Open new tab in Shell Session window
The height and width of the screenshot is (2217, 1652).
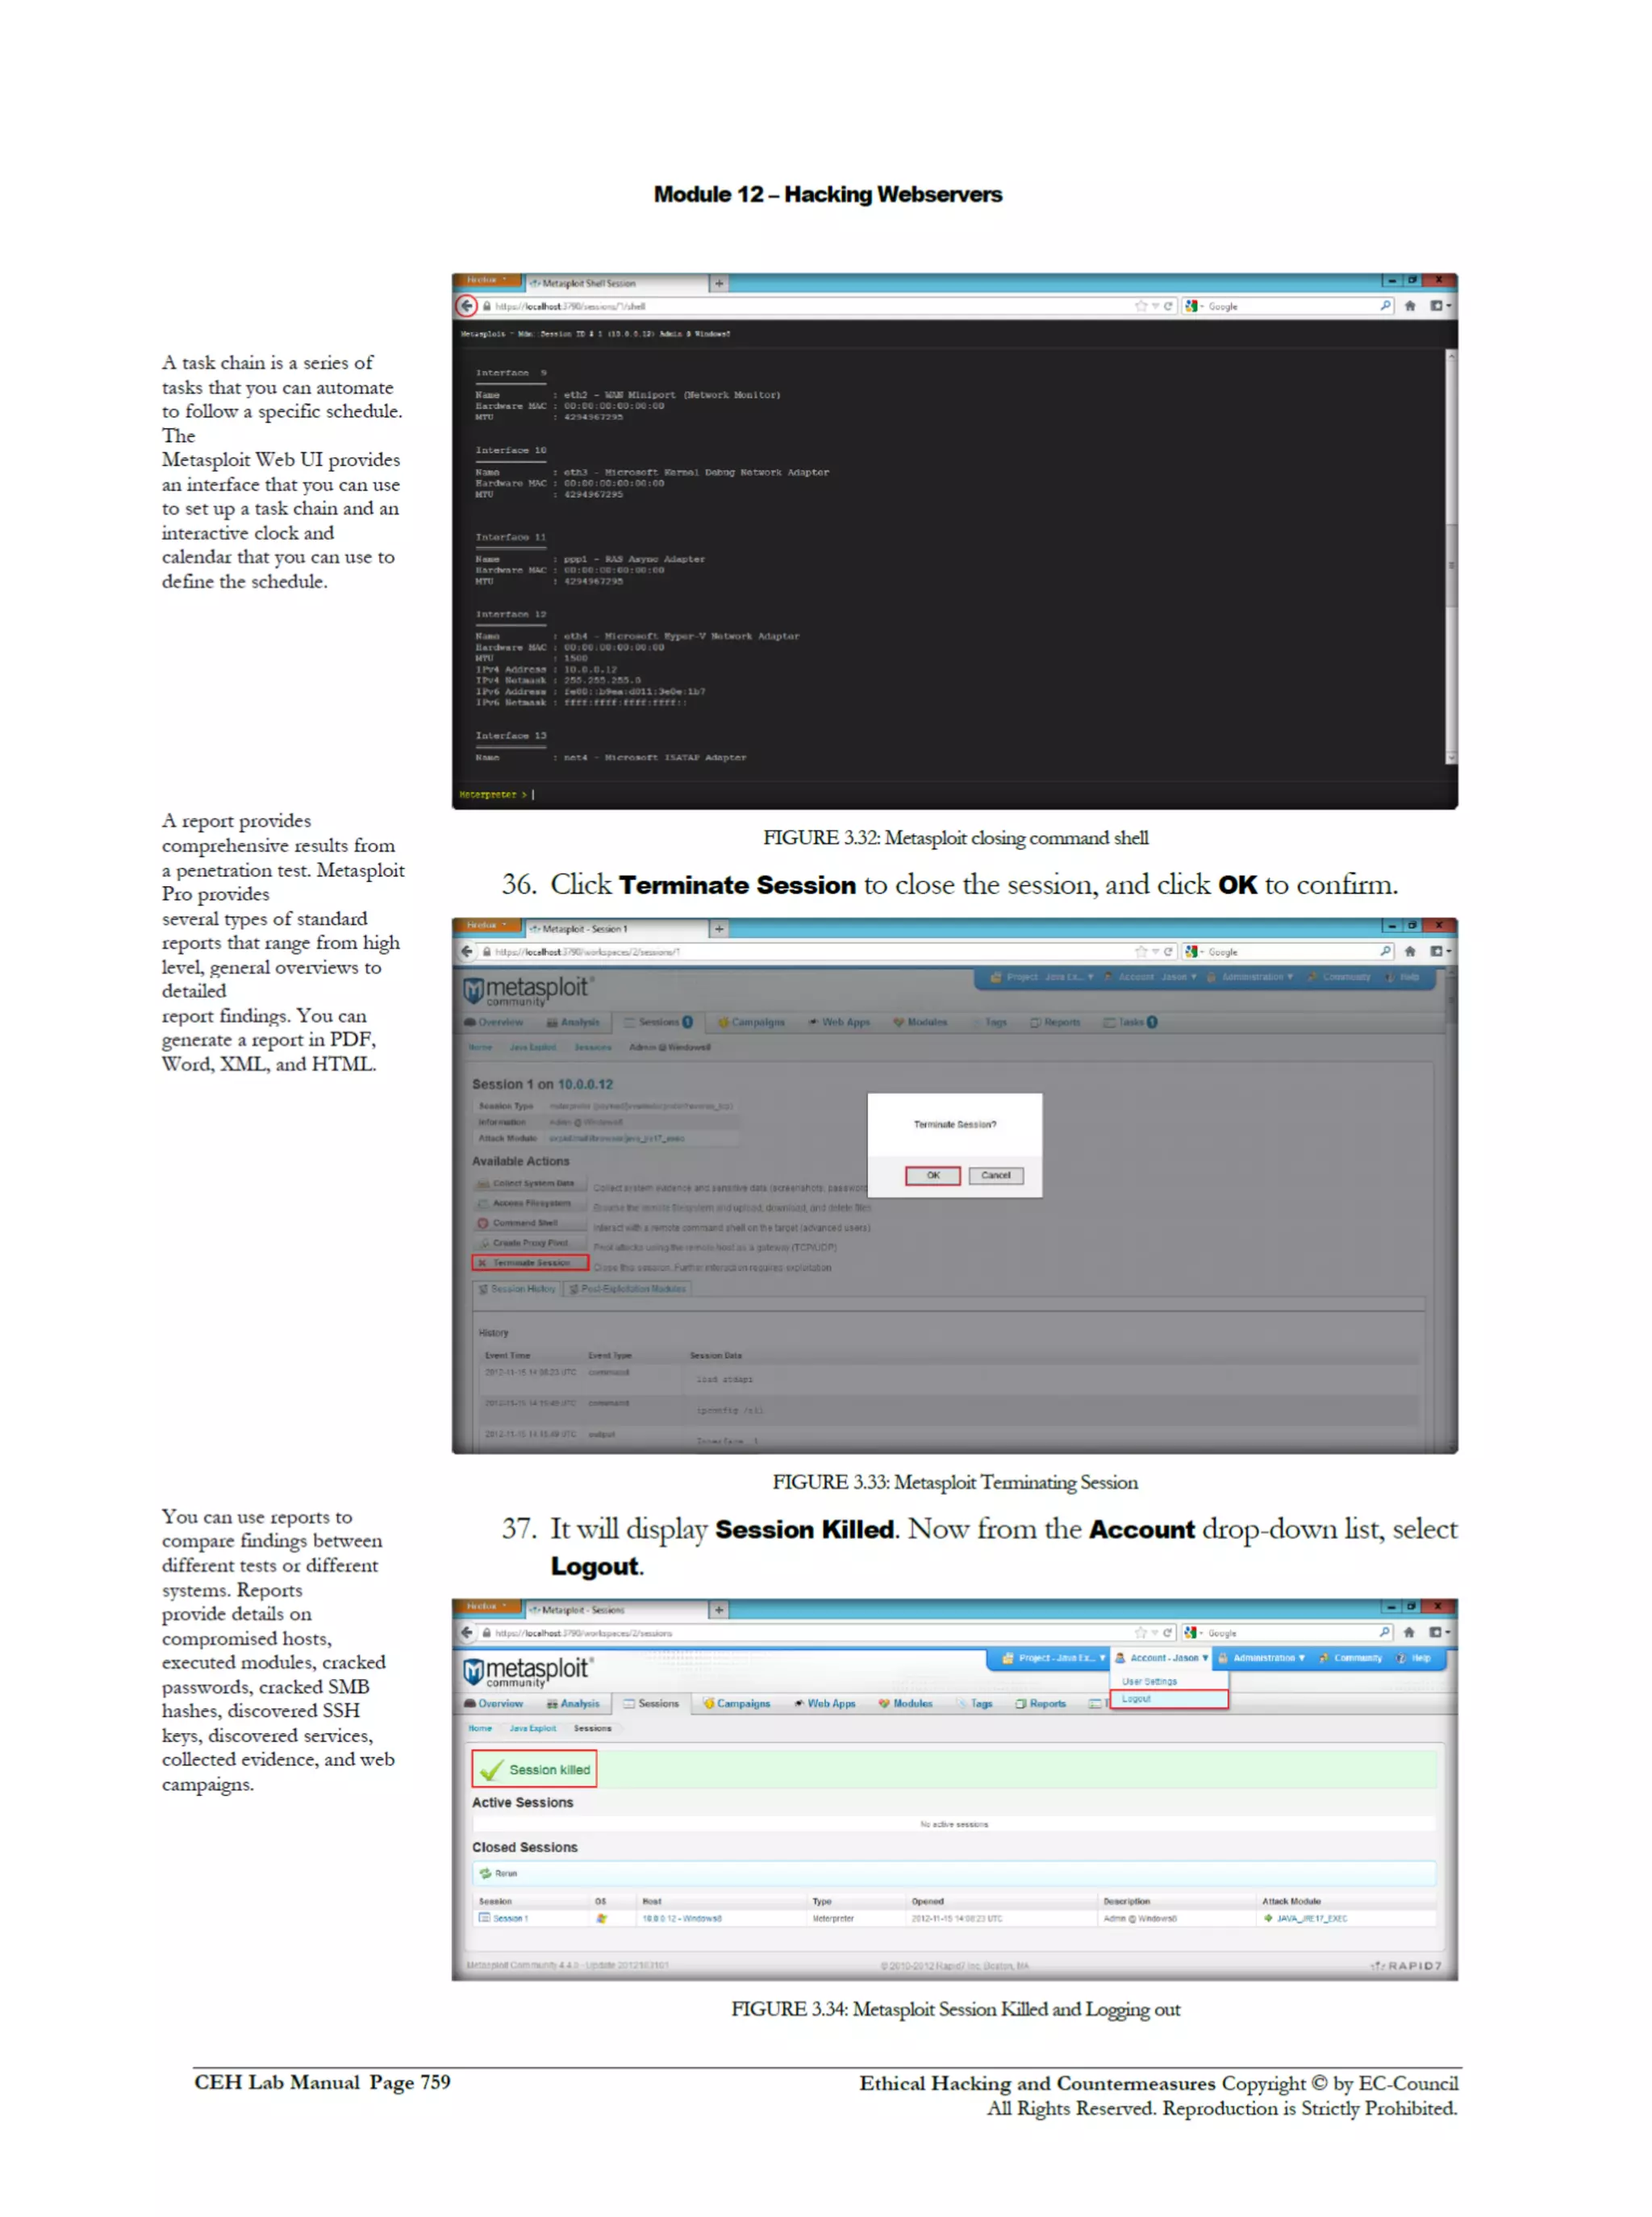coord(718,284)
